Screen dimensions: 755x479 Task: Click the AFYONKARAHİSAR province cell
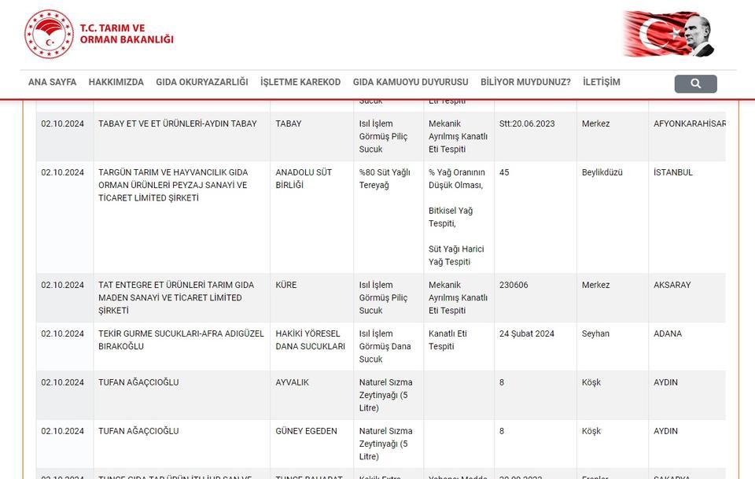690,123
